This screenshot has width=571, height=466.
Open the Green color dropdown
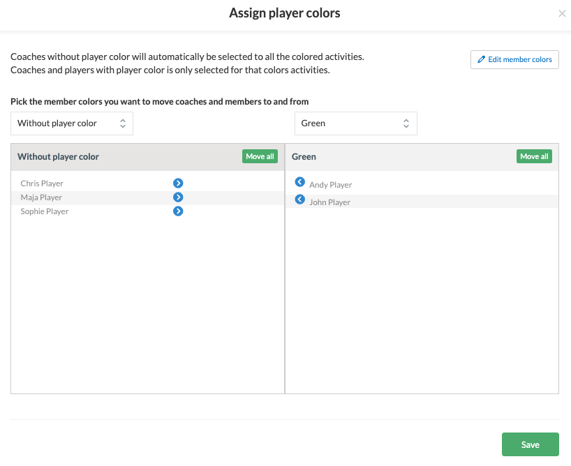pyautogui.click(x=355, y=123)
